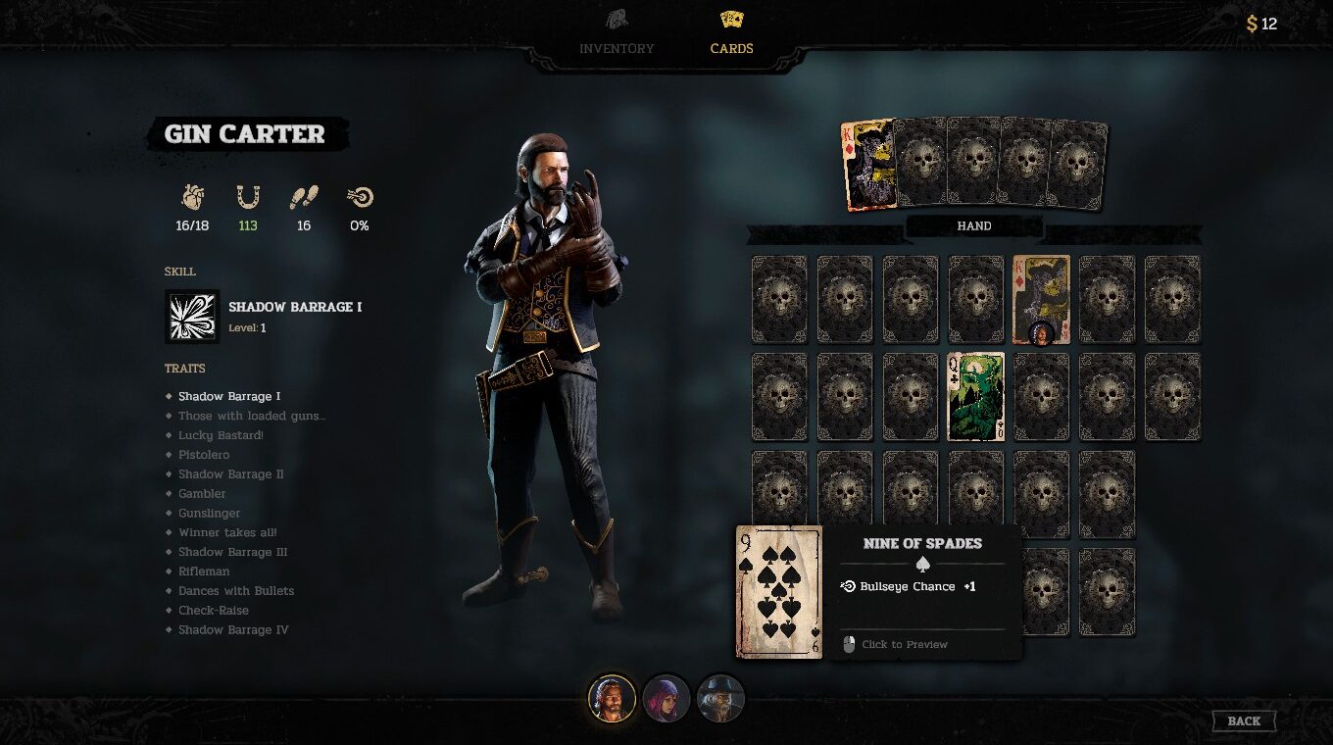Preview the Nine of Spades card
The width and height of the screenshot is (1333, 745).
(x=780, y=592)
